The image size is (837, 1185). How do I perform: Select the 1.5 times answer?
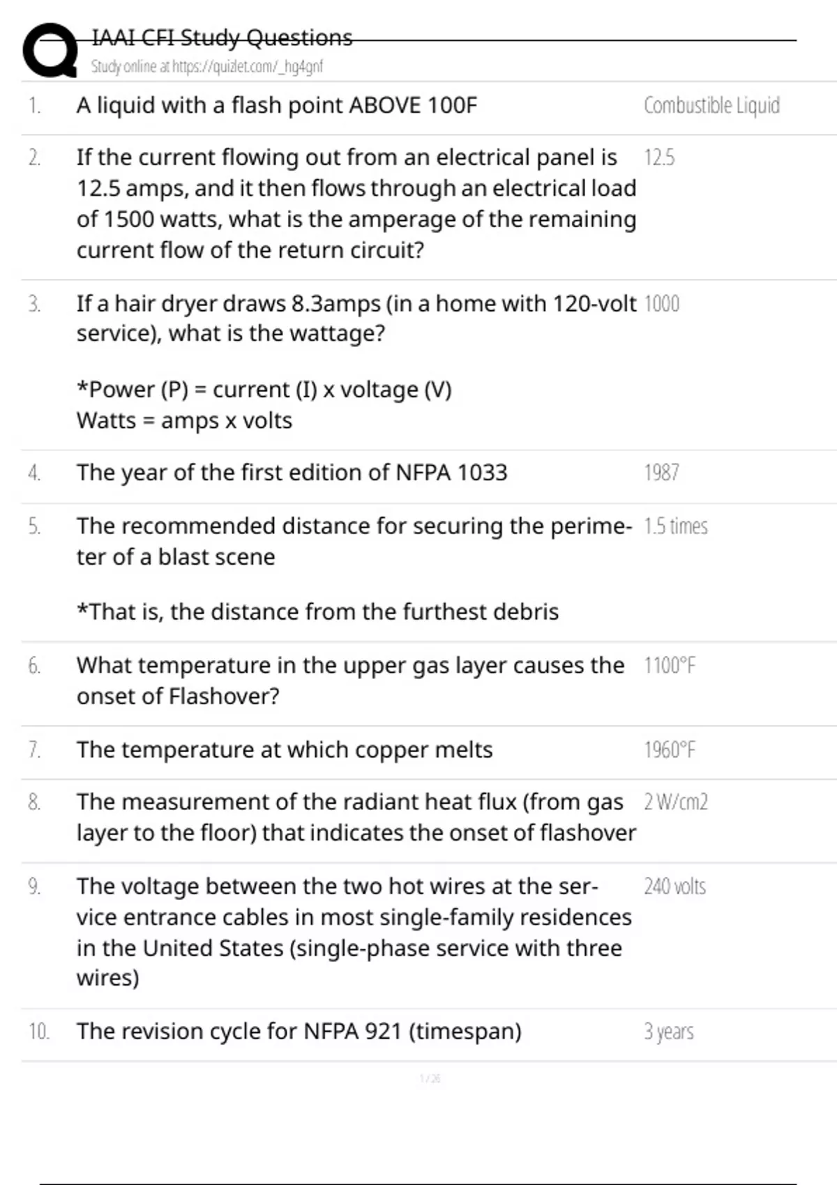[x=675, y=526]
